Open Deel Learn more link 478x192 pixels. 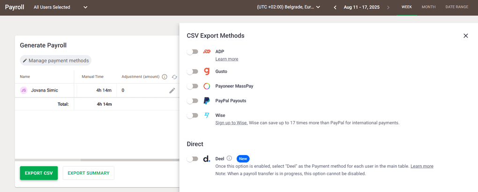tap(422, 166)
